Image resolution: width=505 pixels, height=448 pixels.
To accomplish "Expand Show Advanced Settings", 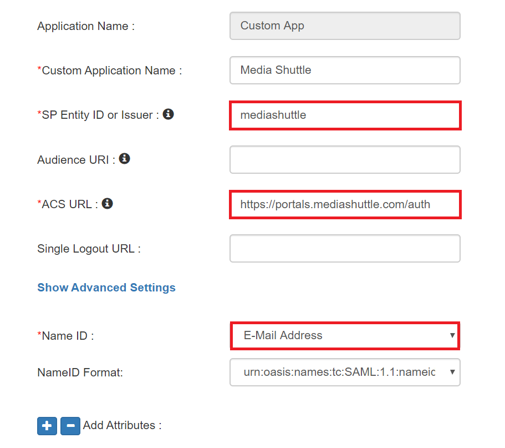I will 106,288.
